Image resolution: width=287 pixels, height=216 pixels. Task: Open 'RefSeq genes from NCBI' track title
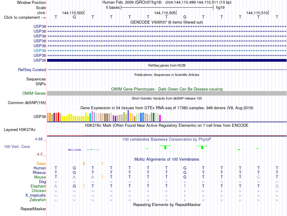click(167, 65)
